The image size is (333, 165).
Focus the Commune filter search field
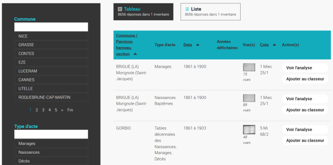pos(51,27)
